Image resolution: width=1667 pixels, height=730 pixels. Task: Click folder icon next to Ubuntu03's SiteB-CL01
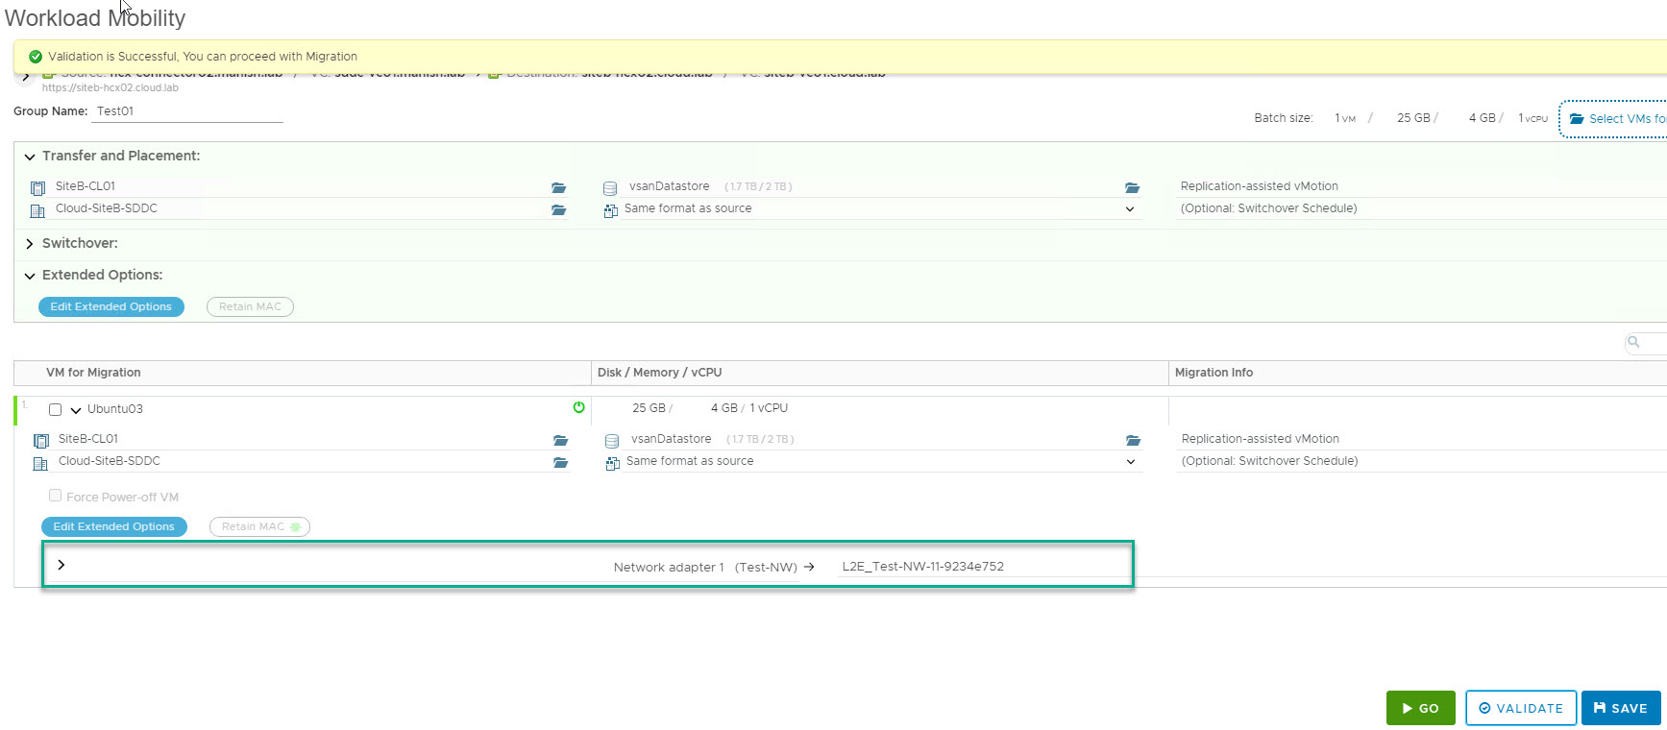click(560, 440)
